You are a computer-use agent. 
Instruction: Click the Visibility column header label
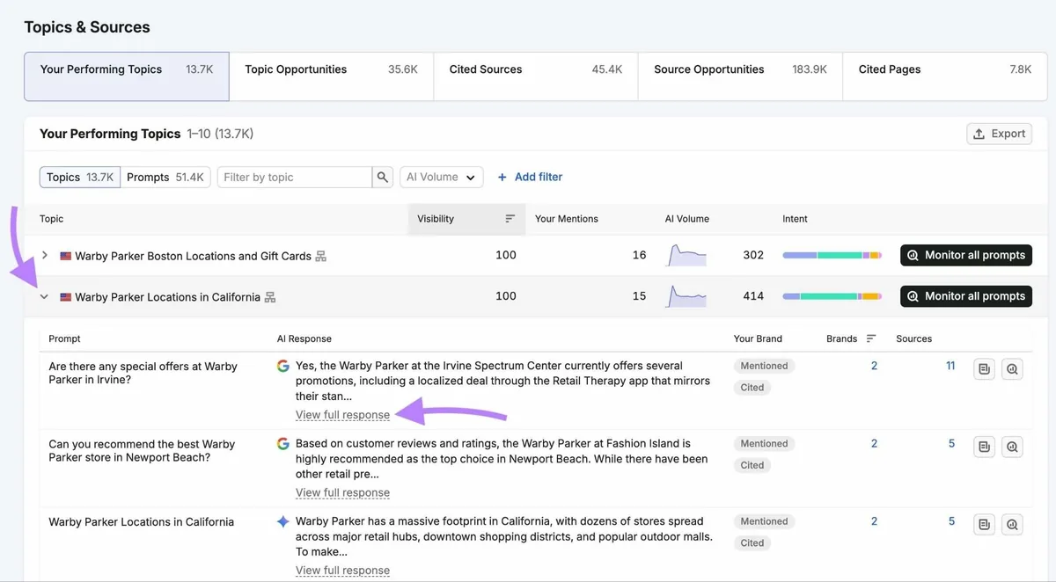pos(436,219)
